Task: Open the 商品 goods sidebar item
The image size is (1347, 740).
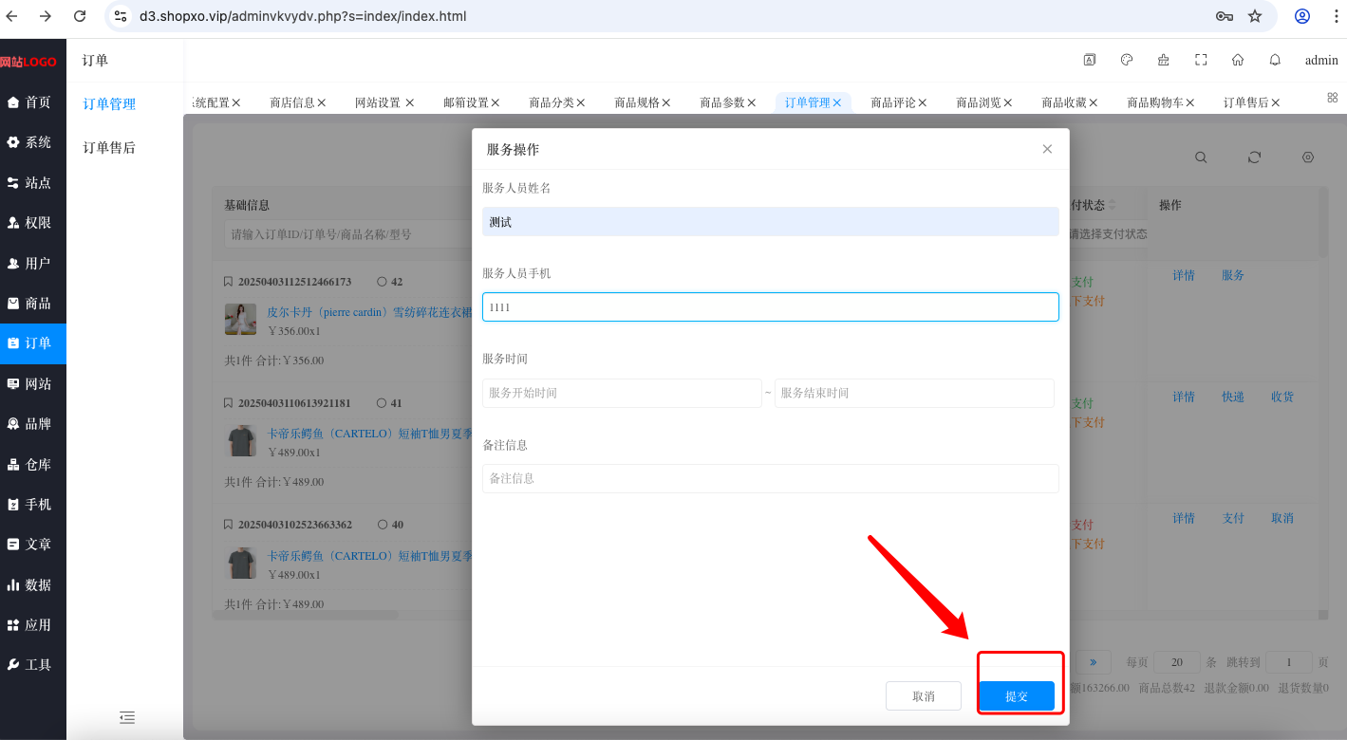Action: pyautogui.click(x=32, y=304)
